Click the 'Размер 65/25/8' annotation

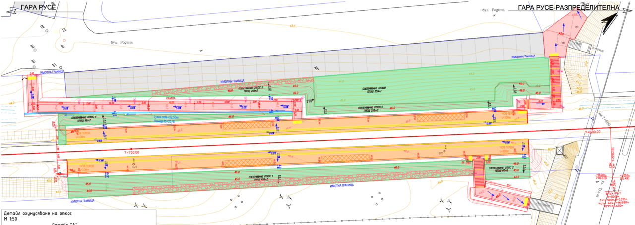pos(164,121)
